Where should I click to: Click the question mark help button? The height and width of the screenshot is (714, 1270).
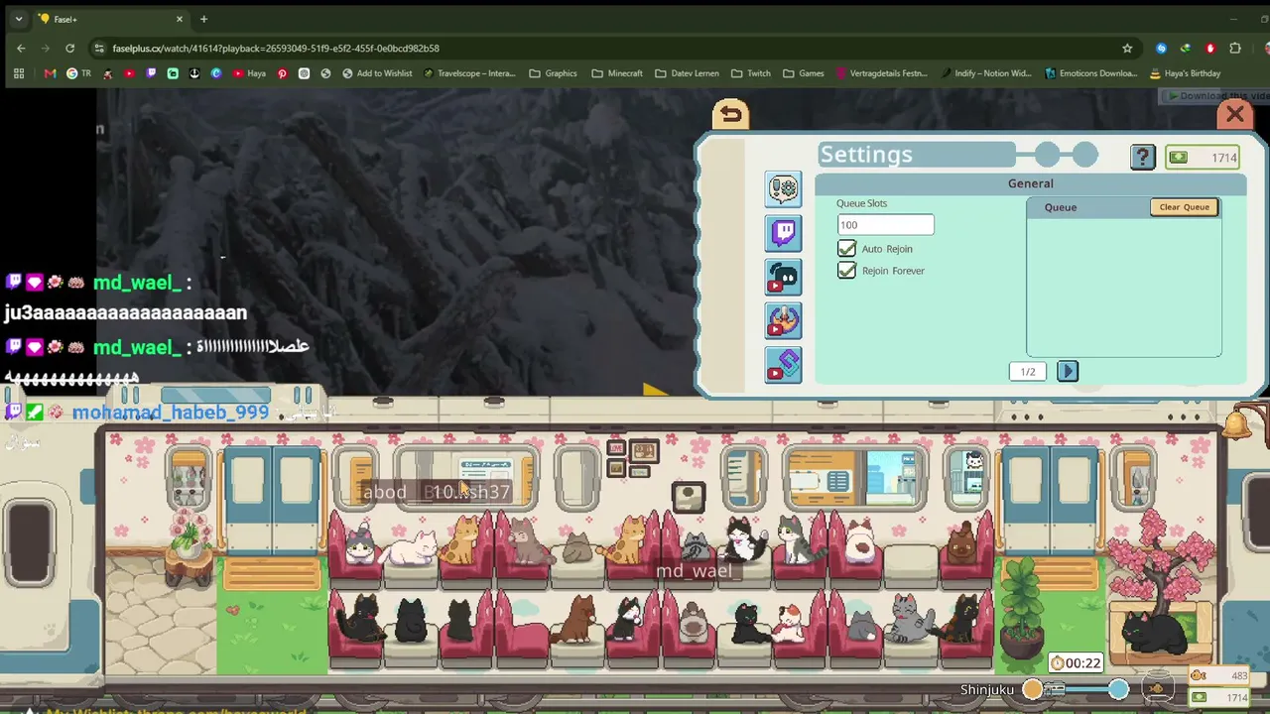pos(1142,157)
